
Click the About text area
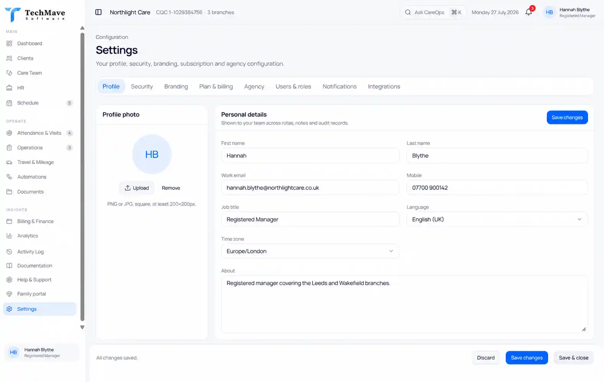pyautogui.click(x=404, y=304)
